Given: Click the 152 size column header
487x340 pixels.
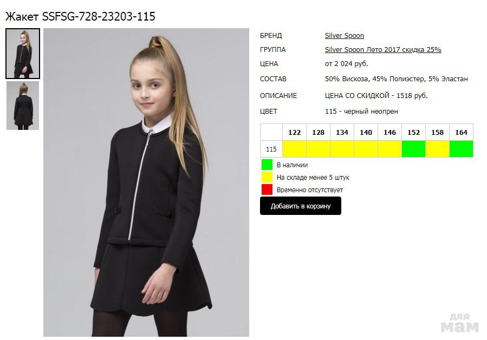Looking at the screenshot, I should (414, 132).
